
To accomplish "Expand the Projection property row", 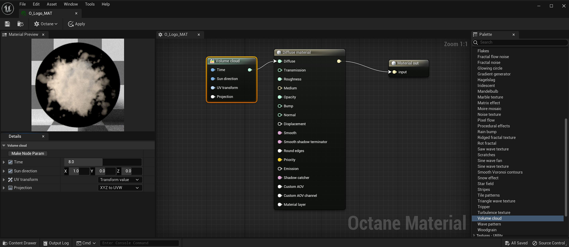I will [x=4, y=188].
